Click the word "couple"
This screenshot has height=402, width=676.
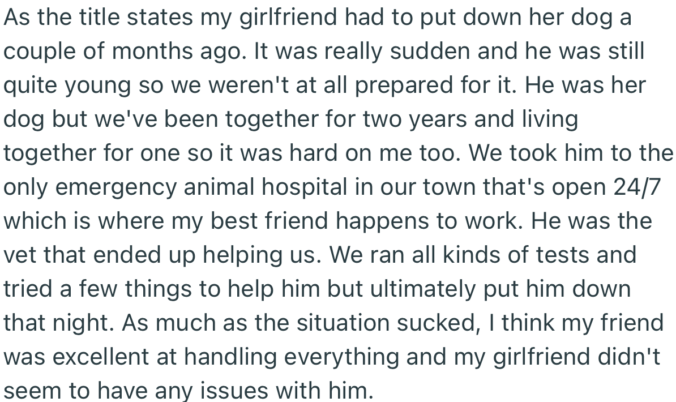[40, 52]
